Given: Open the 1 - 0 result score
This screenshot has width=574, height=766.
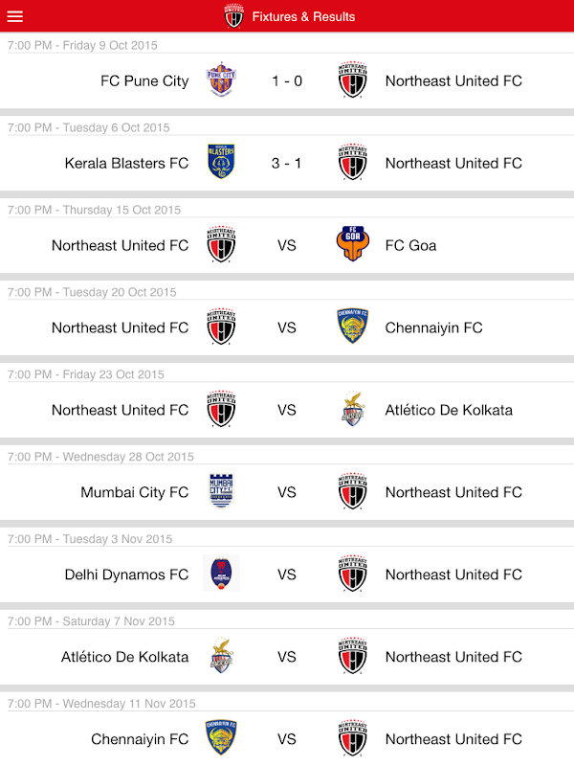Looking at the screenshot, I should [287, 81].
